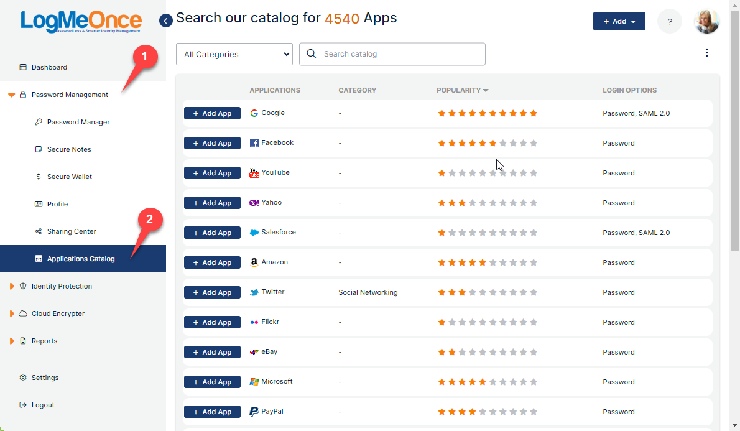Click the eBay logo icon
The image size is (740, 431).
coord(254,352)
